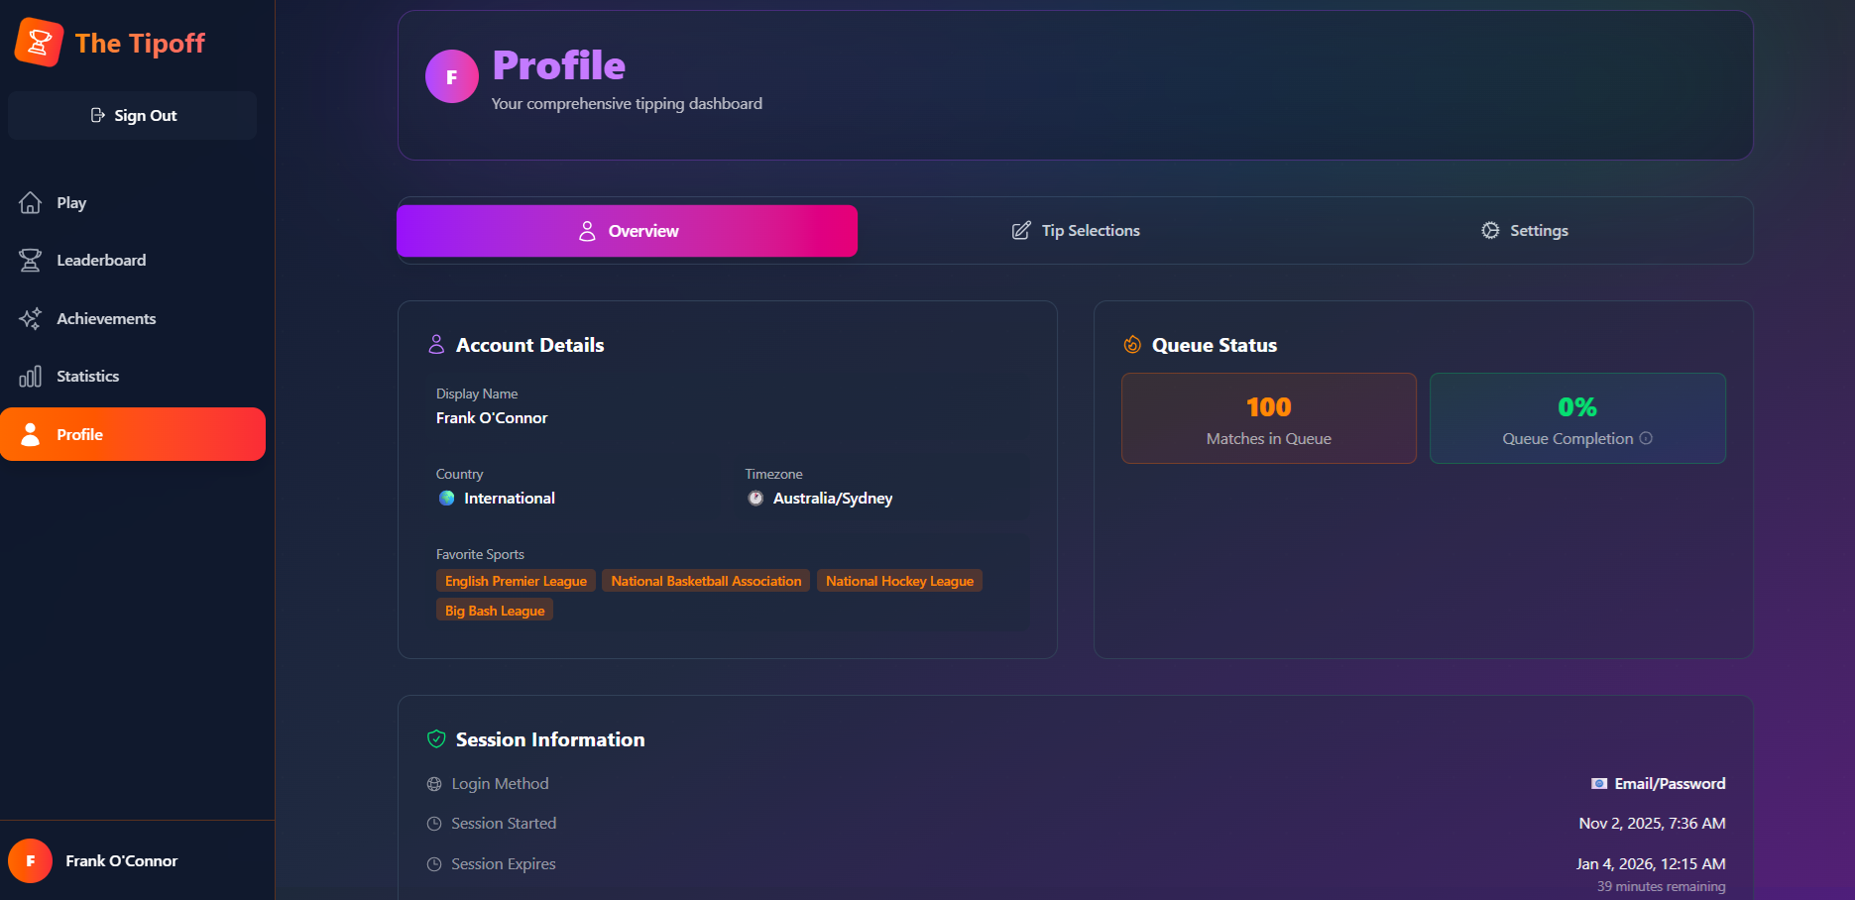Click the Queue Completion info icon
The image size is (1855, 900).
coord(1646,438)
